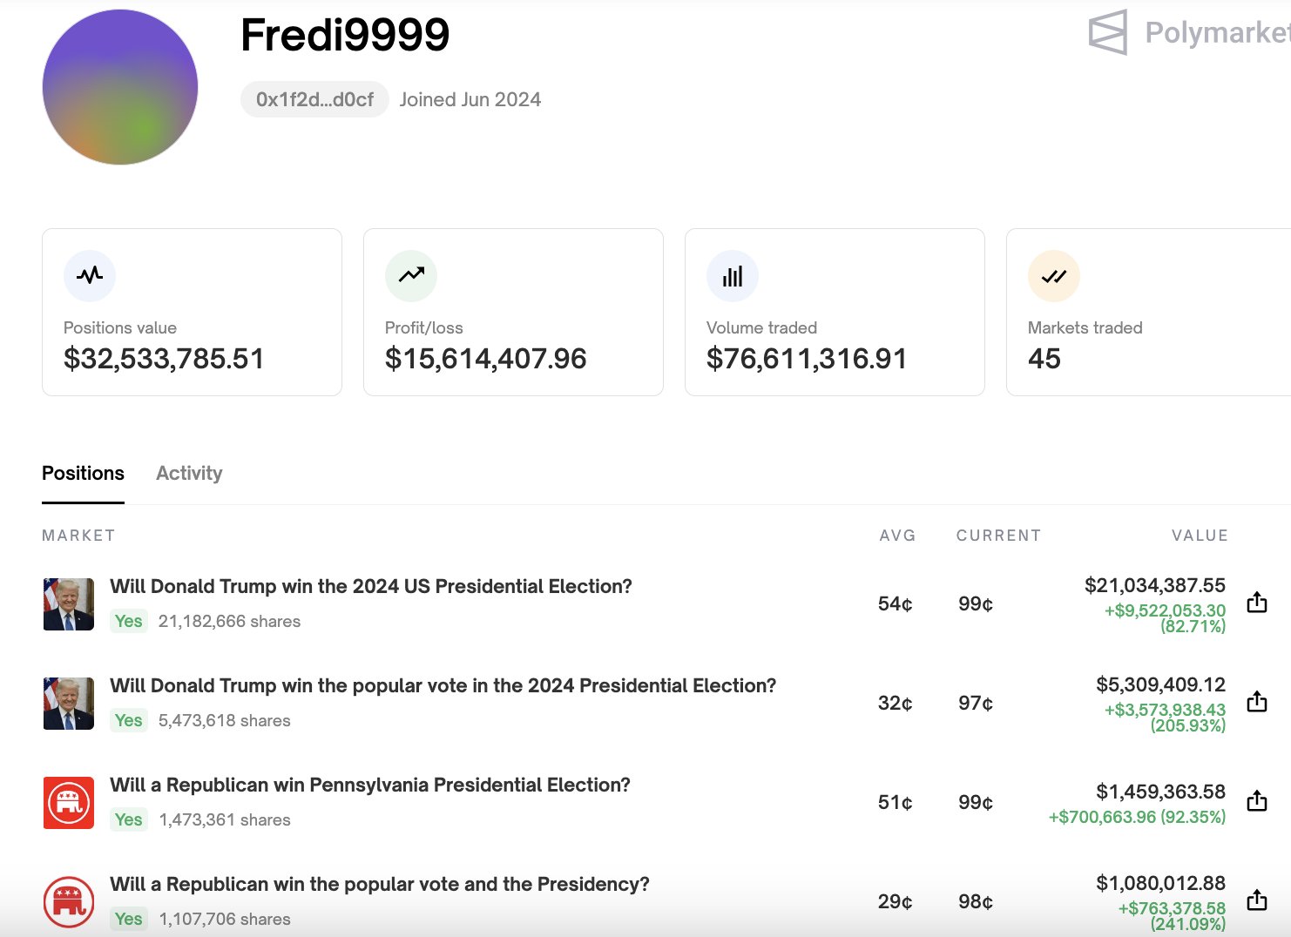Viewport: 1291px width, 937px height.
Task: Click the Profit/loss trending arrow icon
Action: [x=411, y=276]
